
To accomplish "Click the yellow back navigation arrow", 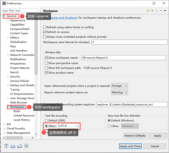I will (x=148, y=11).
